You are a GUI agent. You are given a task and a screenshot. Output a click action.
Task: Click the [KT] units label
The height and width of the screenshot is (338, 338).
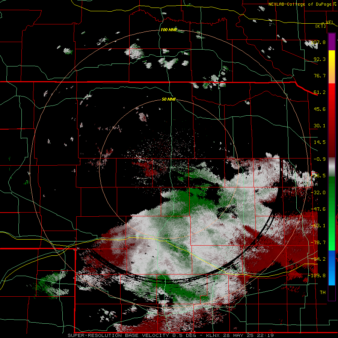(x=321, y=26)
